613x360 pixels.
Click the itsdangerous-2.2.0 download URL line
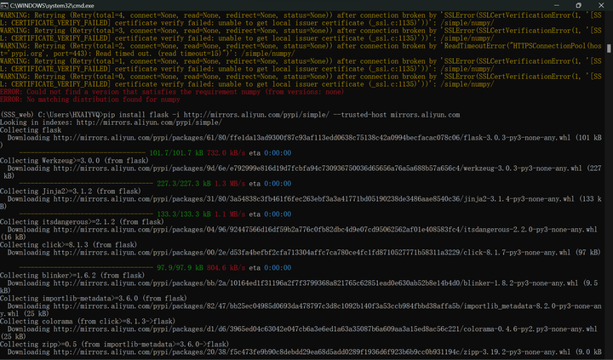tap(302, 230)
